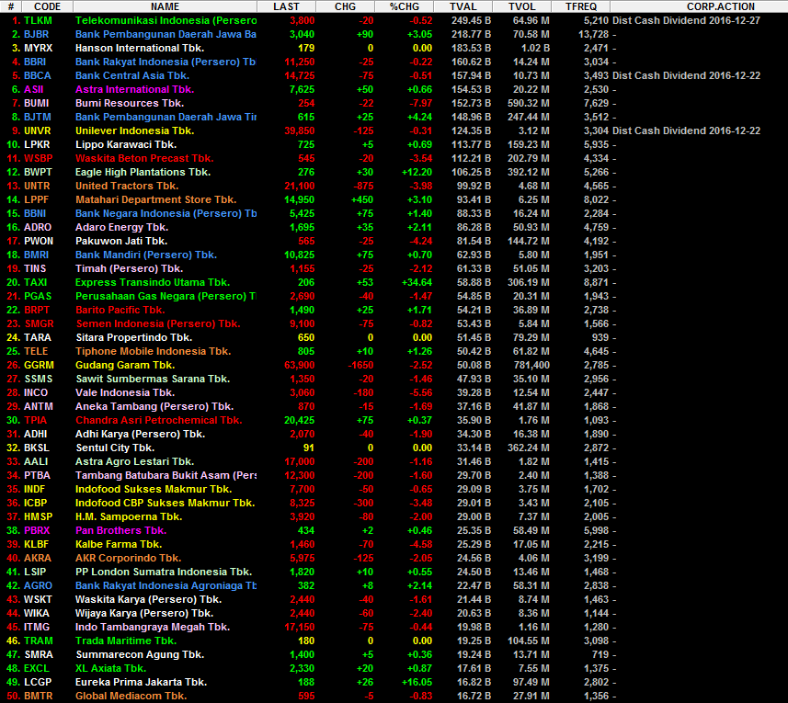The height and width of the screenshot is (703, 788).
Task: Sort by the NAME column header
Action: (x=165, y=6)
